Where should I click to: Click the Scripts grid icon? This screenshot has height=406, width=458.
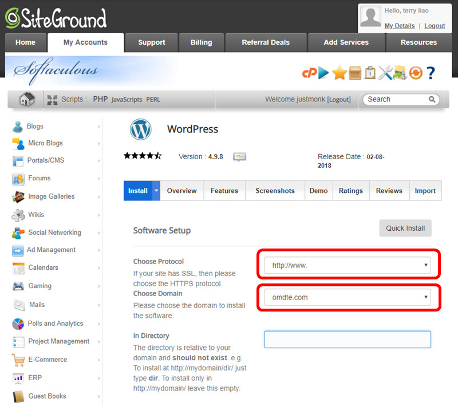(x=52, y=100)
